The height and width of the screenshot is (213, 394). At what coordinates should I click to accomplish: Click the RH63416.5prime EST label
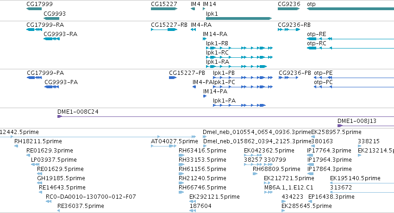point(202,151)
